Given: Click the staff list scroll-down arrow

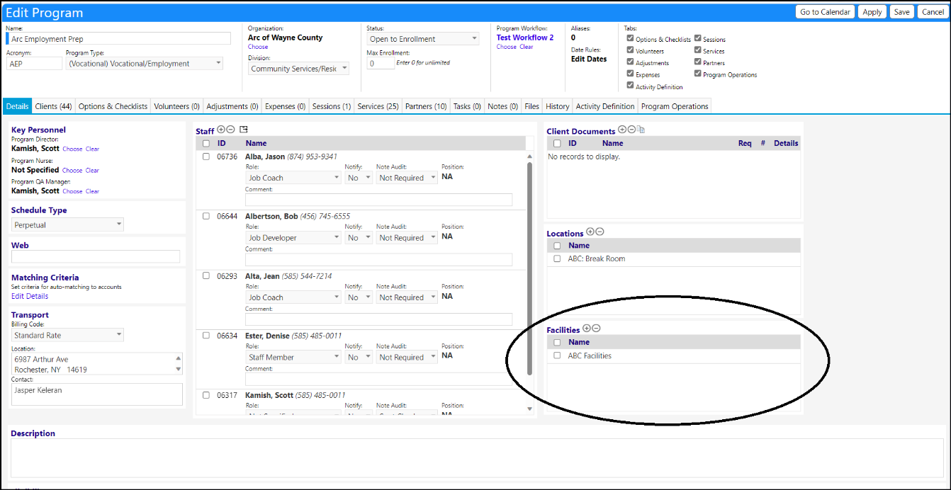Looking at the screenshot, I should (x=529, y=409).
